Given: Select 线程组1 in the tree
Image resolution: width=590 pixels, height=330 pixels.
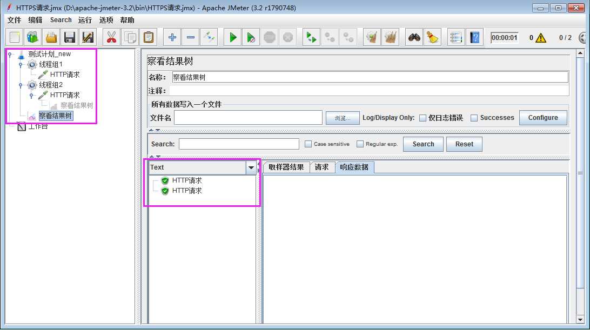Looking at the screenshot, I should pos(51,64).
